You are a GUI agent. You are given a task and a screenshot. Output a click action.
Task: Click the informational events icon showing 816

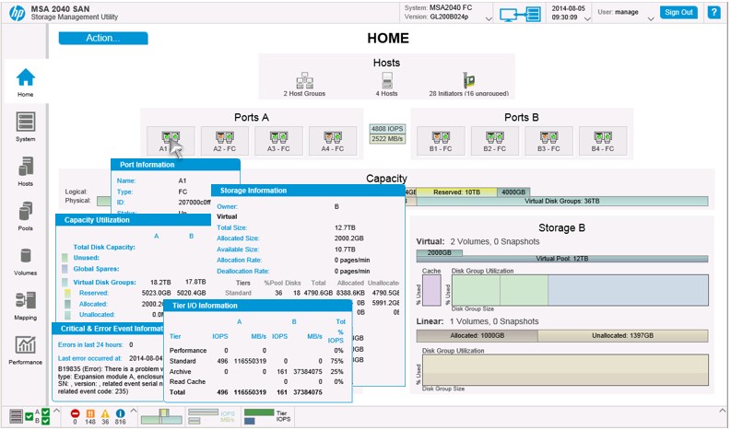[120, 413]
